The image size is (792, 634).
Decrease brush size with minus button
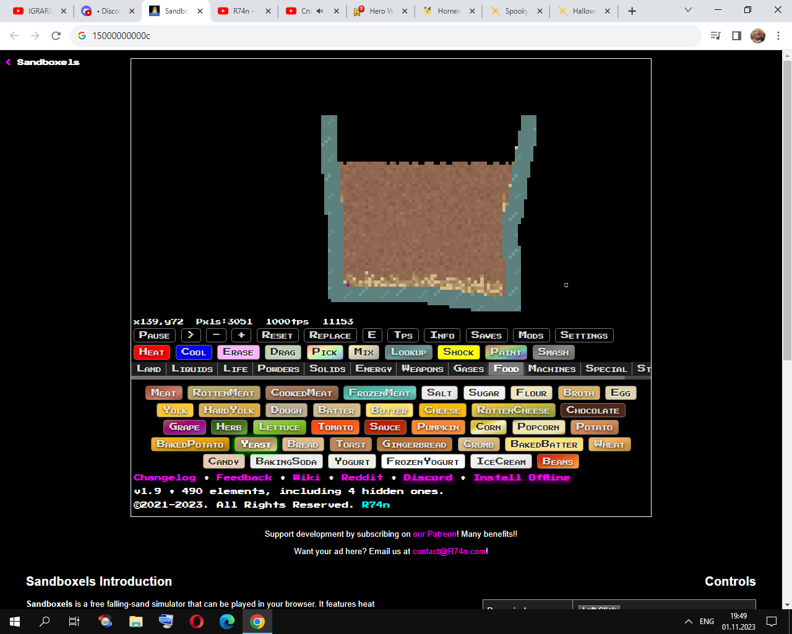pos(216,335)
